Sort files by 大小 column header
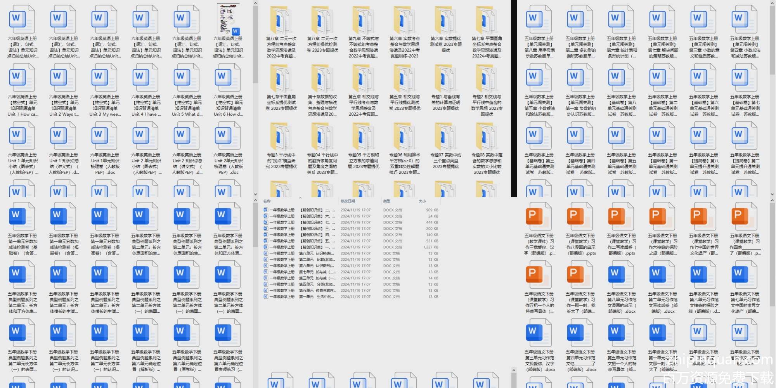This screenshot has width=776, height=388. click(422, 201)
